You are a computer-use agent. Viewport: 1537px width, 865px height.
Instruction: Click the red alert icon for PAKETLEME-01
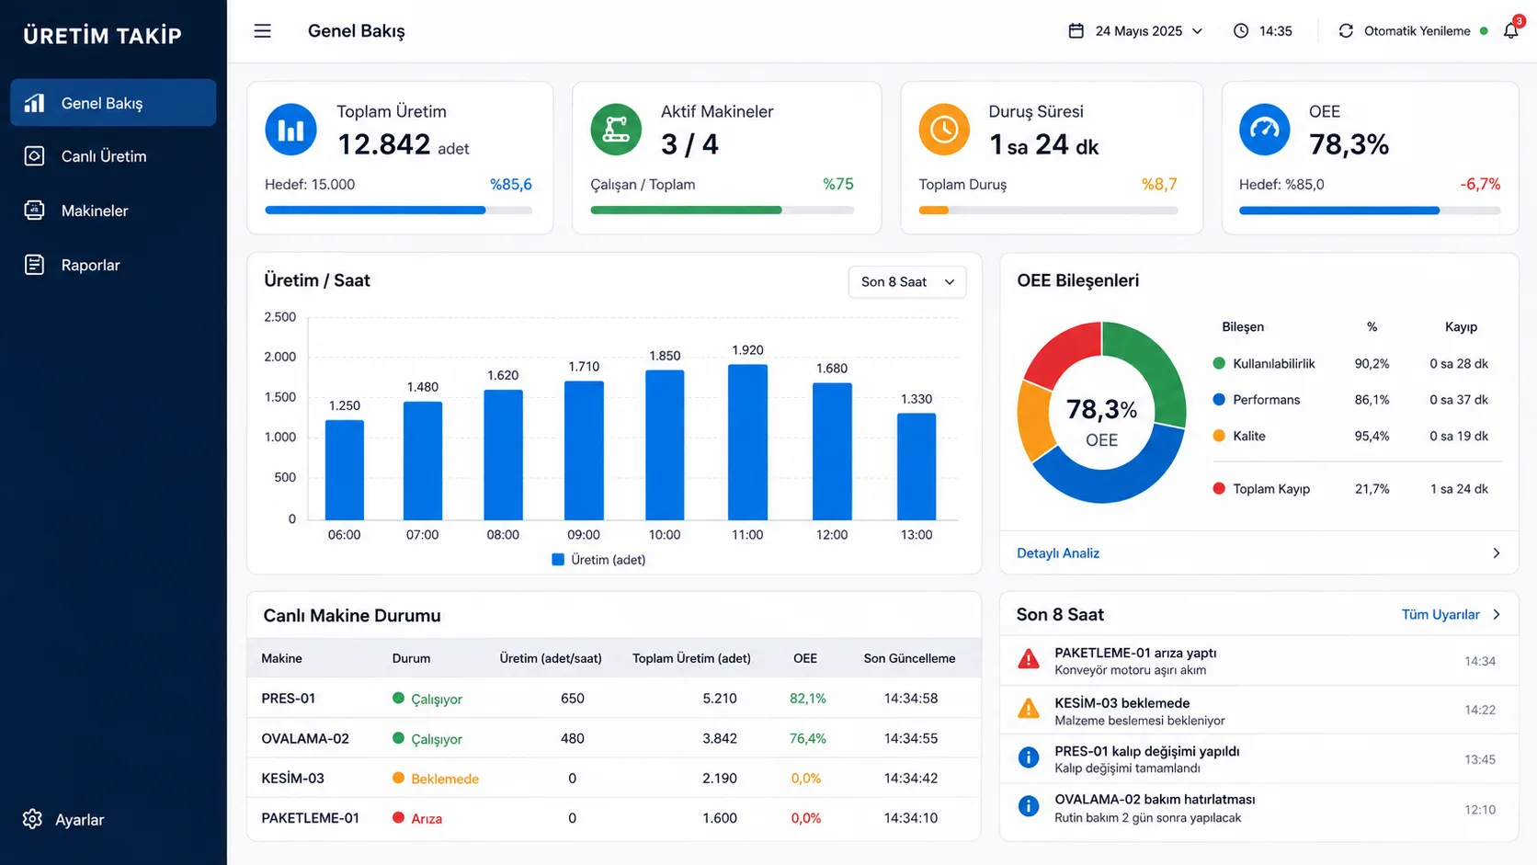coord(1029,659)
